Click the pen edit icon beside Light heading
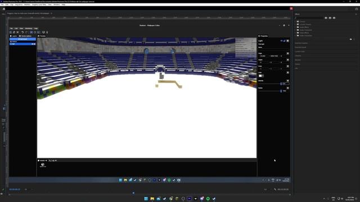 pyautogui.click(x=284, y=41)
